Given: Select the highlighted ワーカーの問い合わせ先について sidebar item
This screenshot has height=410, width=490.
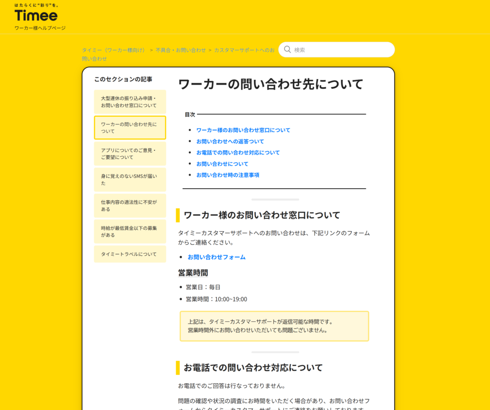Looking at the screenshot, I should 130,127.
